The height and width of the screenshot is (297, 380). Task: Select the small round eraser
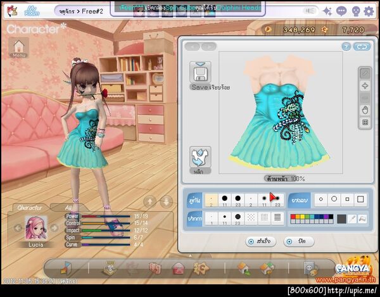321,199
